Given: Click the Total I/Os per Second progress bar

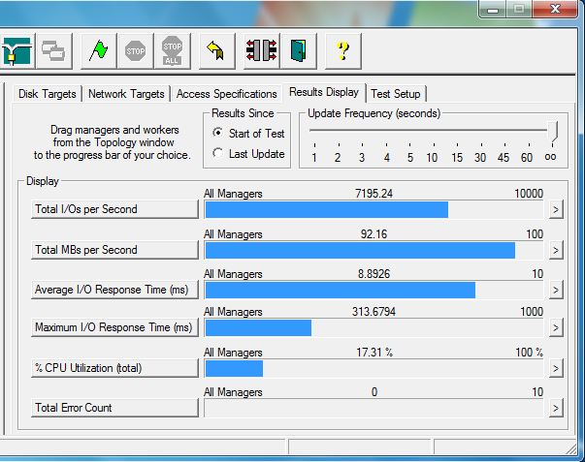Looking at the screenshot, I should tap(374, 210).
